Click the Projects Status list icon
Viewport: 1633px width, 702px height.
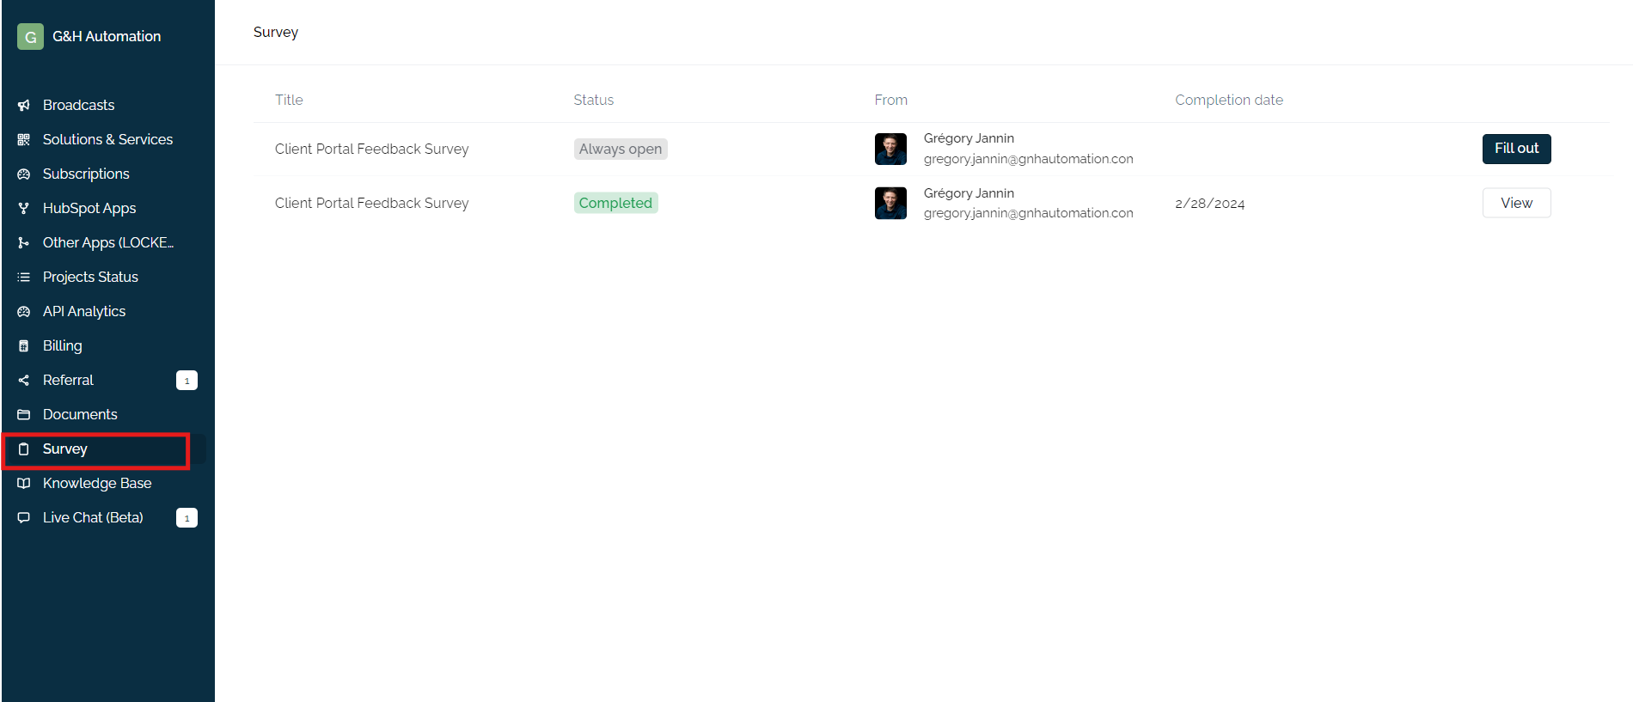pos(24,278)
